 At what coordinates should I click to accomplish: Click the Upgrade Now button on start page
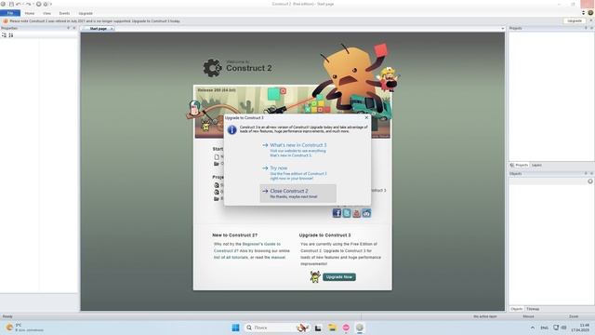[x=339, y=277]
